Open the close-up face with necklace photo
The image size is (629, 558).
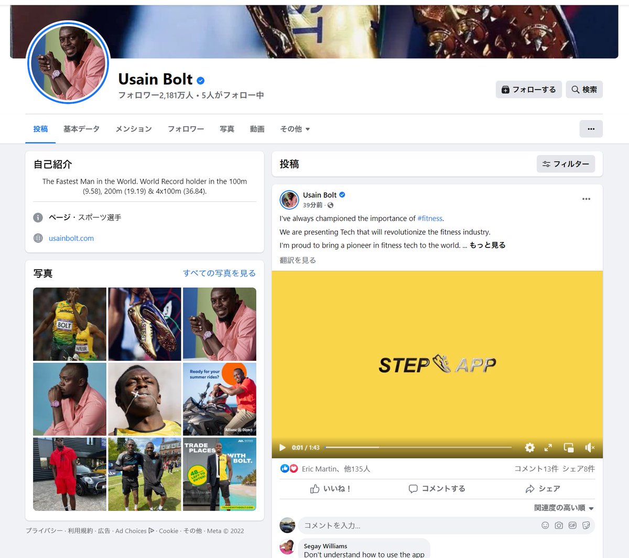[x=145, y=399]
